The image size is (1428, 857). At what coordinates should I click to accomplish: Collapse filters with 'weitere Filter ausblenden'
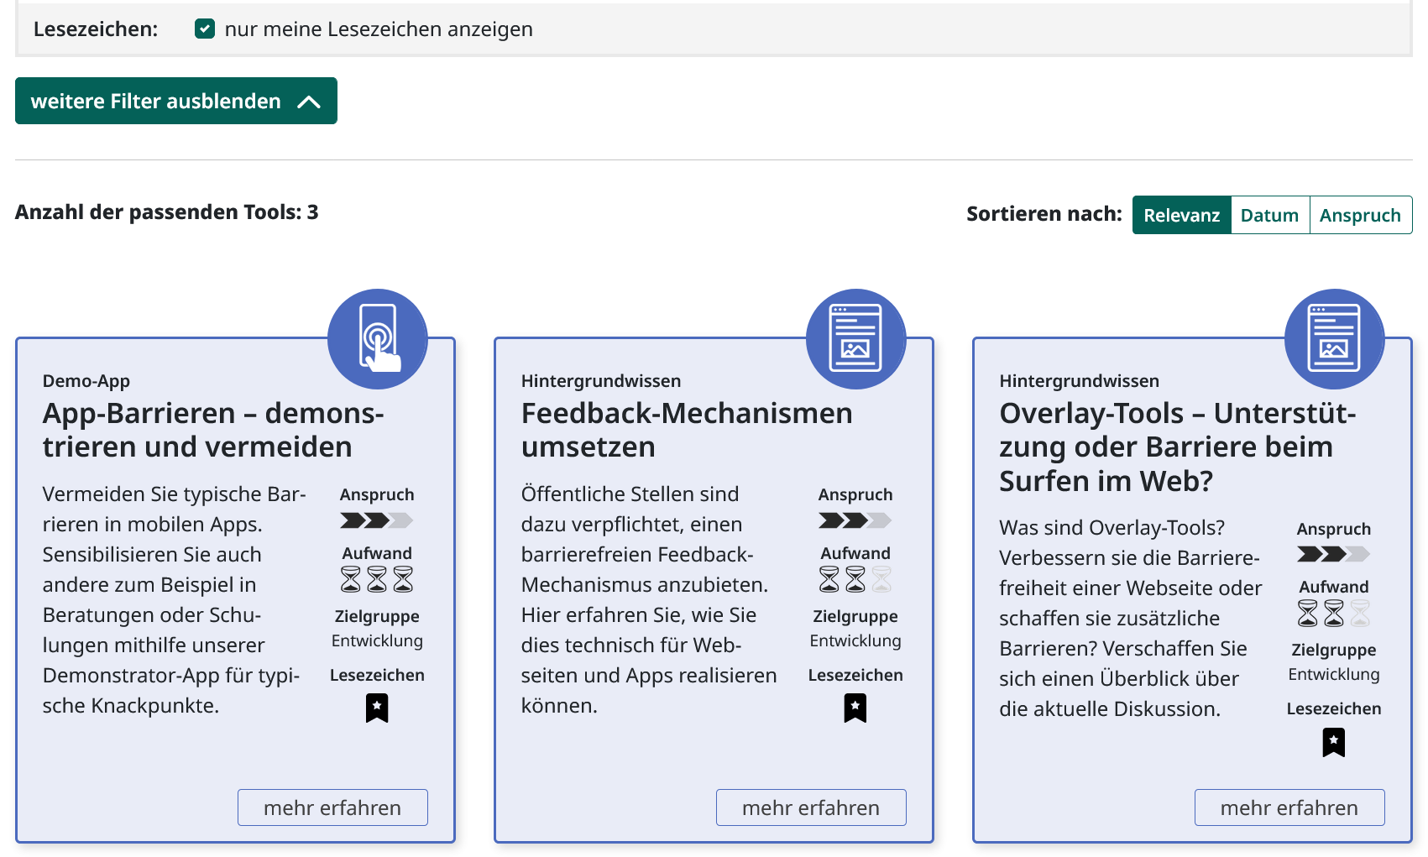[176, 101]
